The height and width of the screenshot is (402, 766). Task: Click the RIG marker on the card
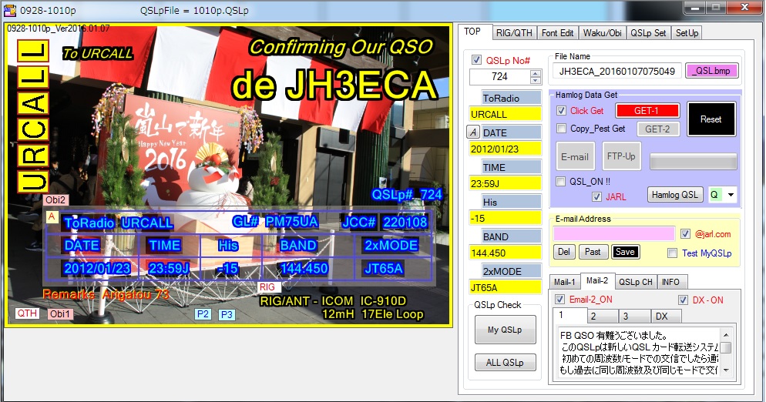[267, 286]
